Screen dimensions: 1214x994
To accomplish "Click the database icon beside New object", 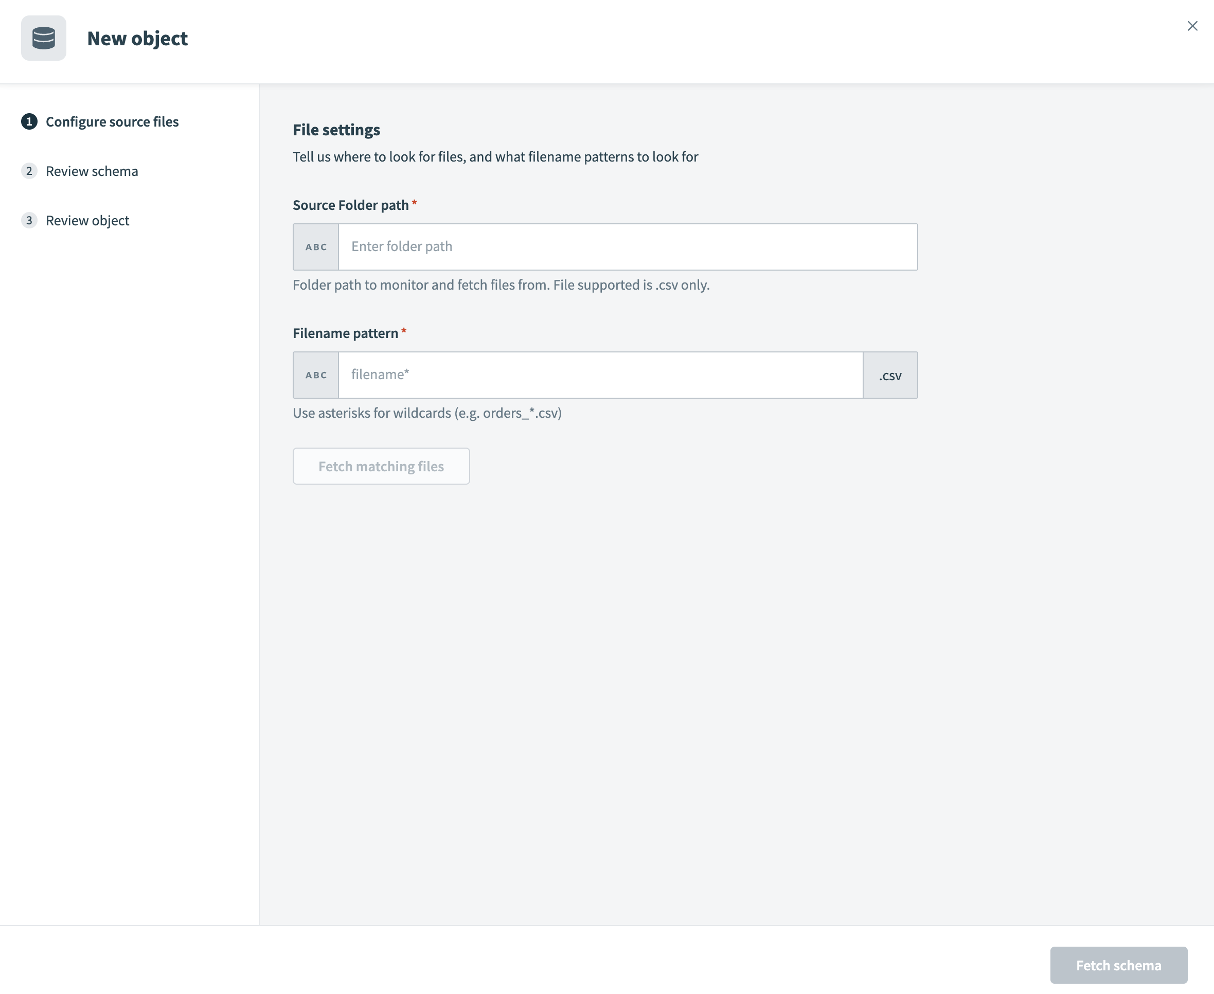I will [x=44, y=38].
